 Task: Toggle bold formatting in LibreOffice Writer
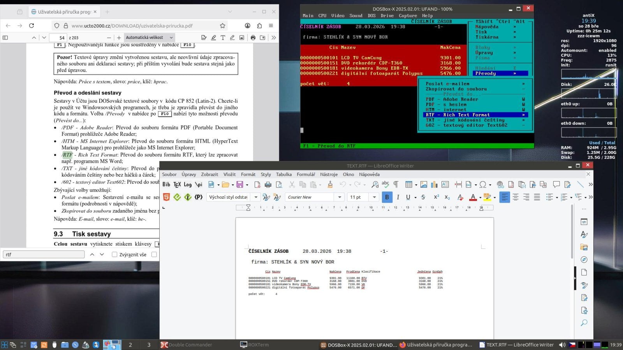point(387,197)
